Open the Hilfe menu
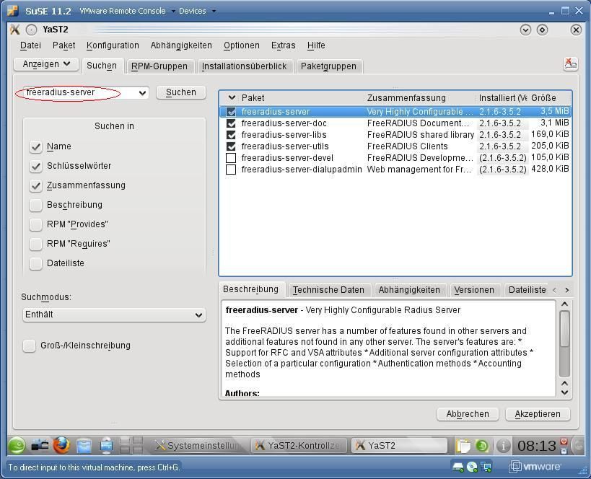 pyautogui.click(x=316, y=45)
